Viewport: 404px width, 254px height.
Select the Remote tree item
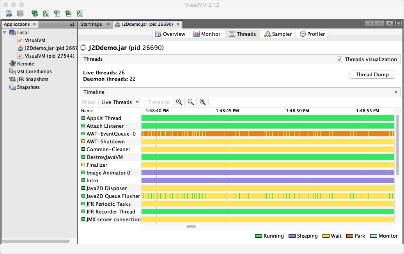click(25, 64)
